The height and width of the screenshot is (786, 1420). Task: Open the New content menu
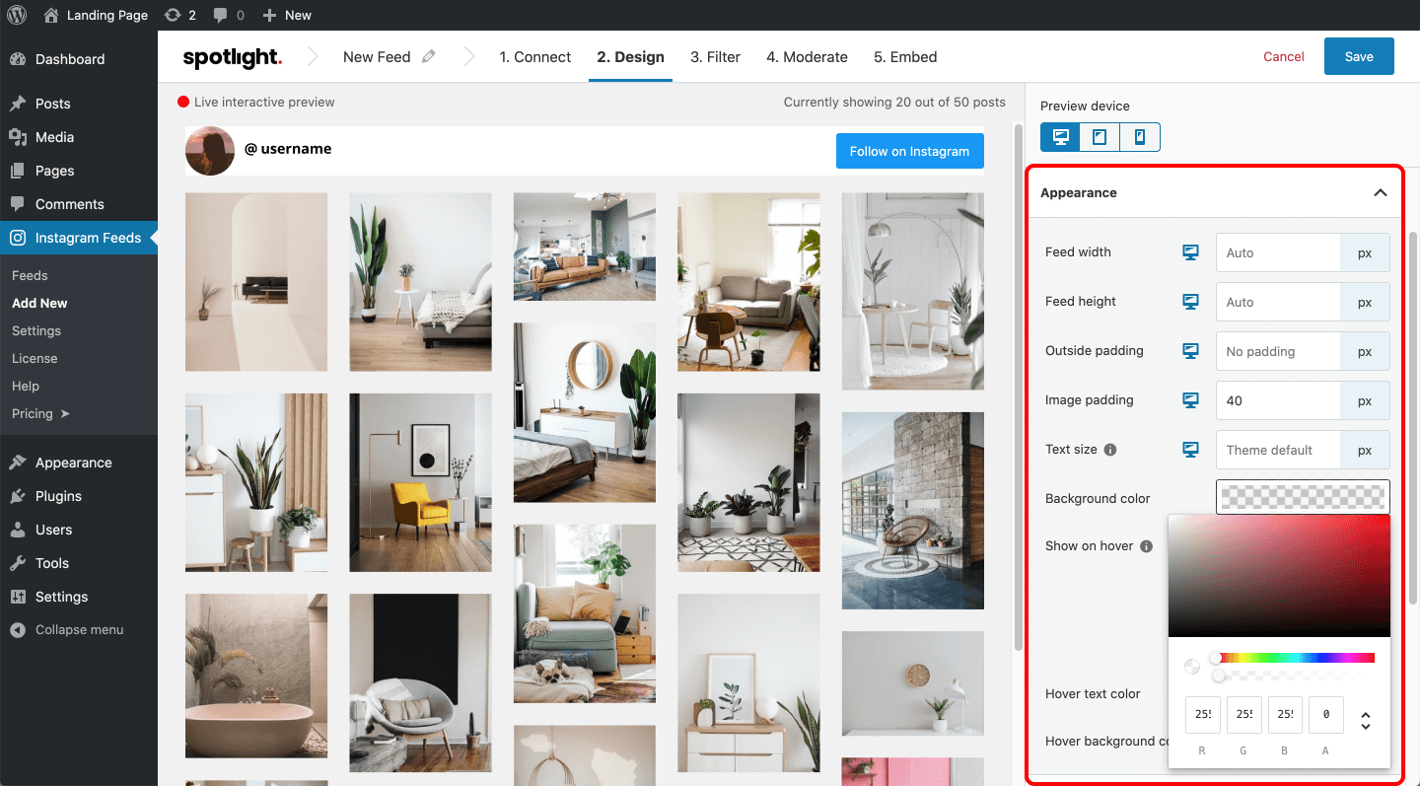pos(287,15)
